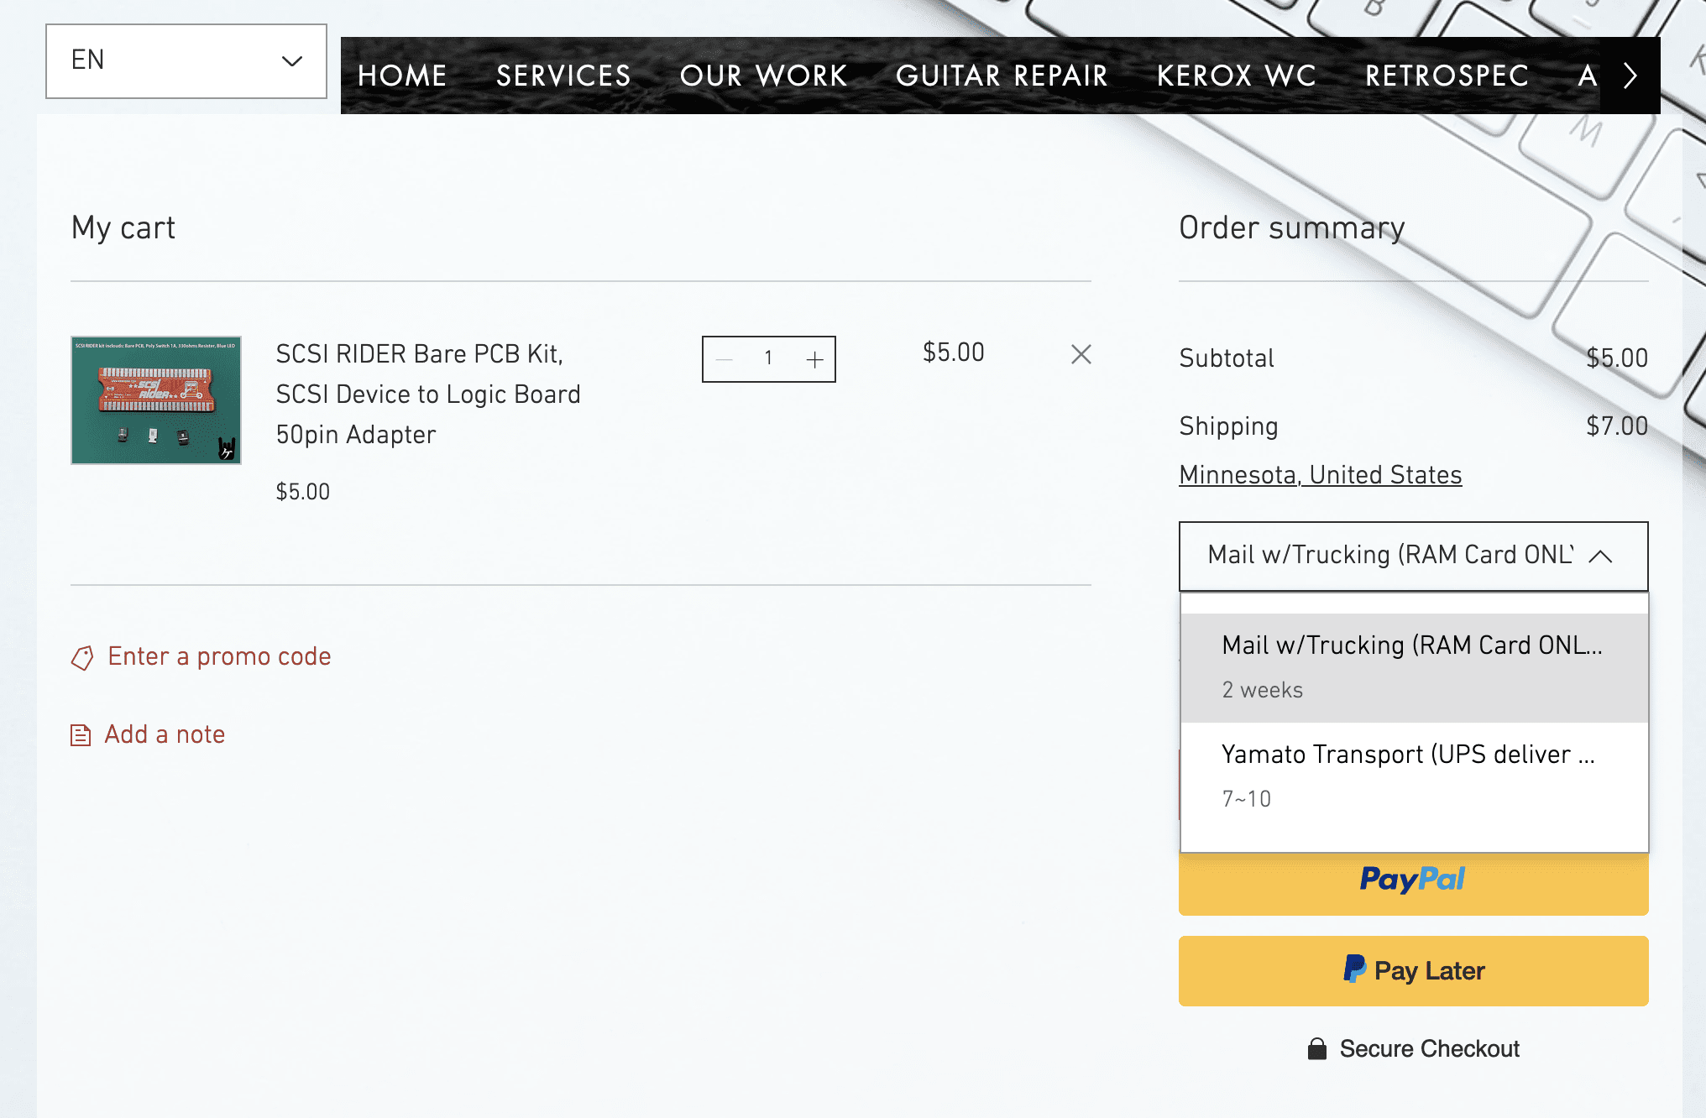1706x1118 pixels.
Task: Open the SERVICES menu item
Action: [x=563, y=76]
